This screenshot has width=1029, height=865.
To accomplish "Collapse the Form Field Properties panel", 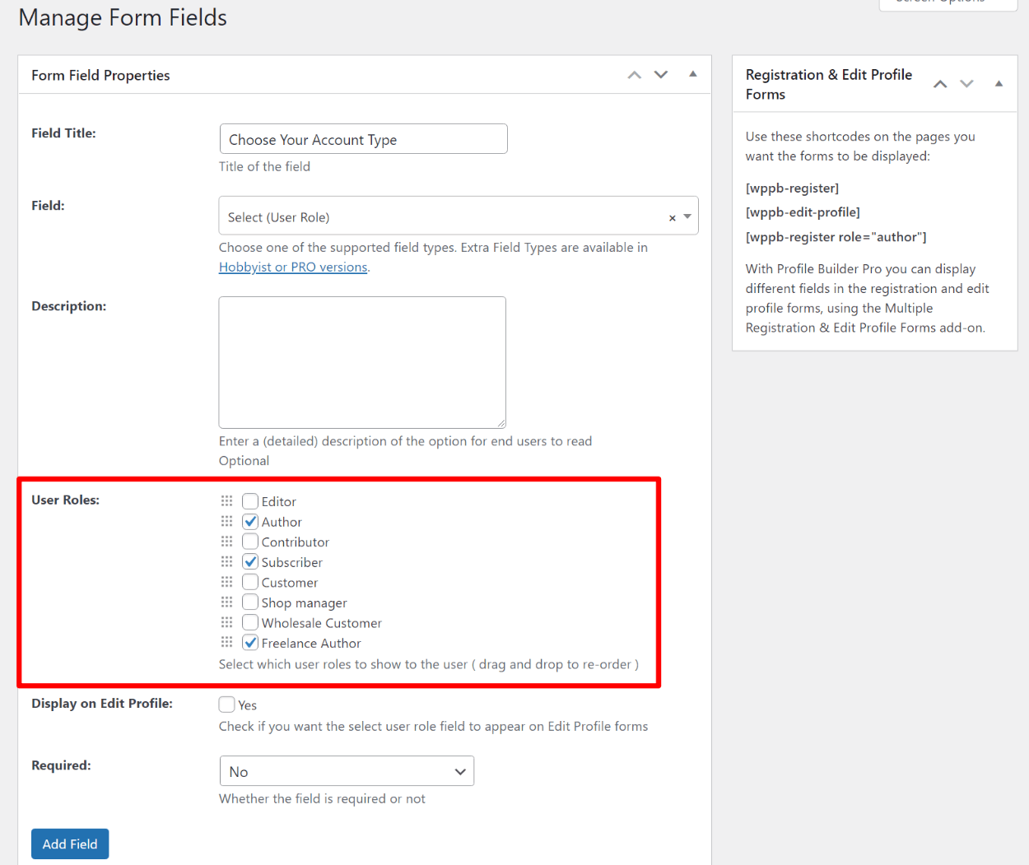I will click(x=693, y=74).
